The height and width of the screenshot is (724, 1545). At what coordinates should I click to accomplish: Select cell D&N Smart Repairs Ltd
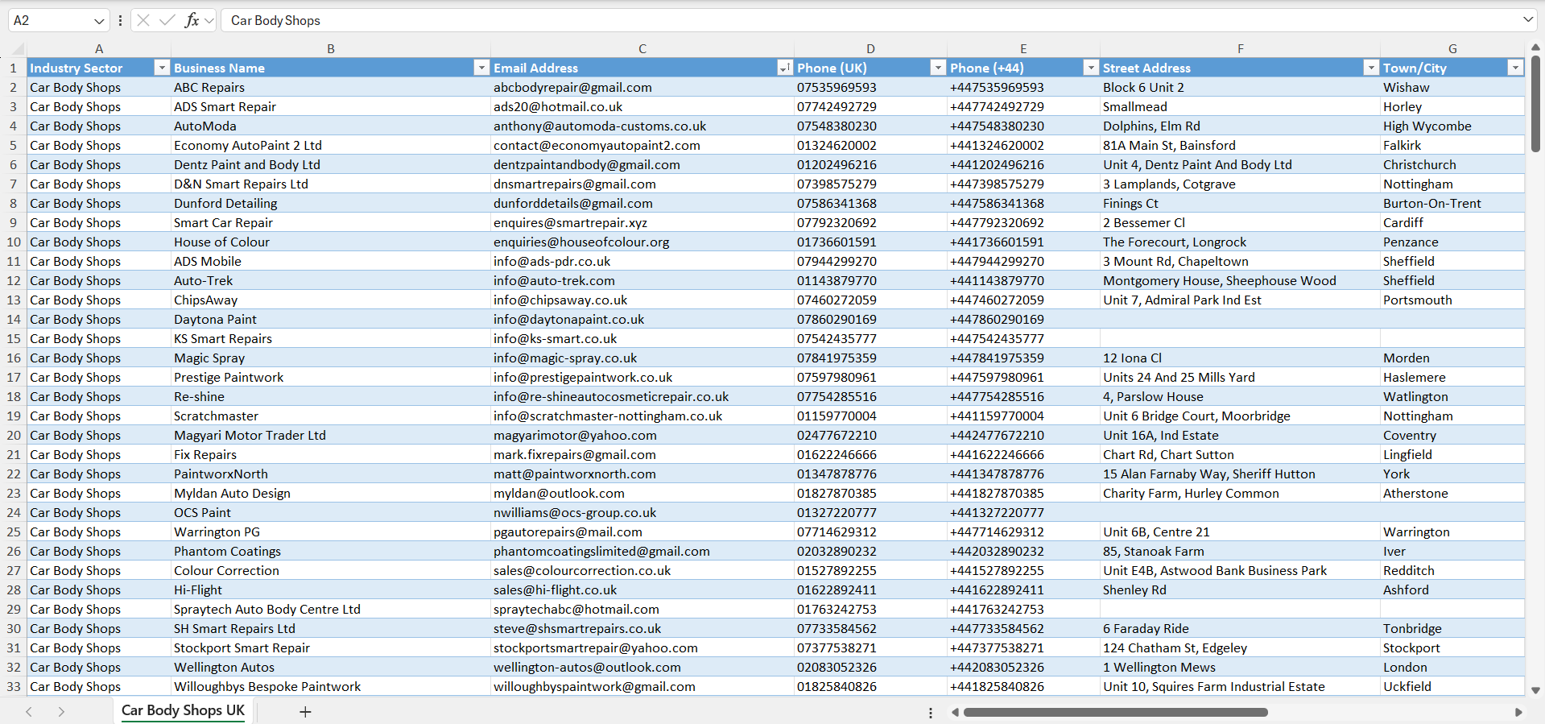click(331, 184)
